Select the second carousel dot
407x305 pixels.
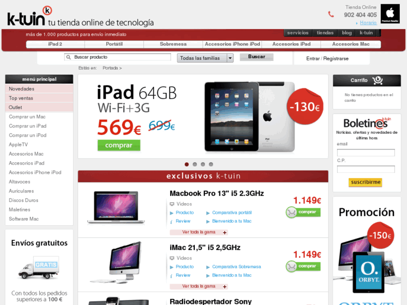coord(195,165)
